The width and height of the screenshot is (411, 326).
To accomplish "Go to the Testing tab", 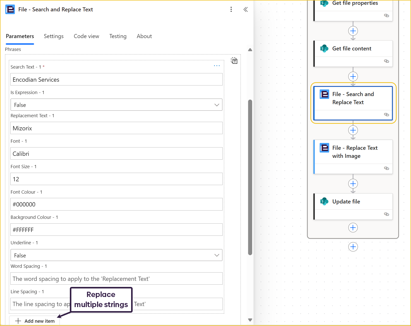I will coord(118,36).
